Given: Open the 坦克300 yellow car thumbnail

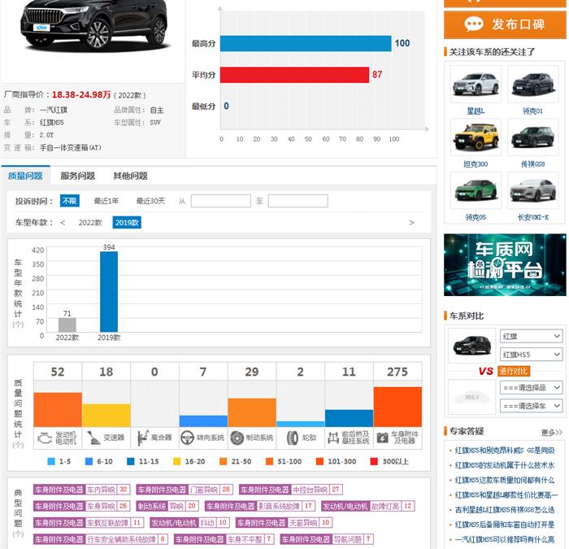Looking at the screenshot, I should tap(476, 137).
